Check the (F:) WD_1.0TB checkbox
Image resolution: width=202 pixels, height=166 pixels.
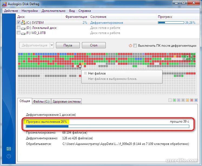click(18, 33)
